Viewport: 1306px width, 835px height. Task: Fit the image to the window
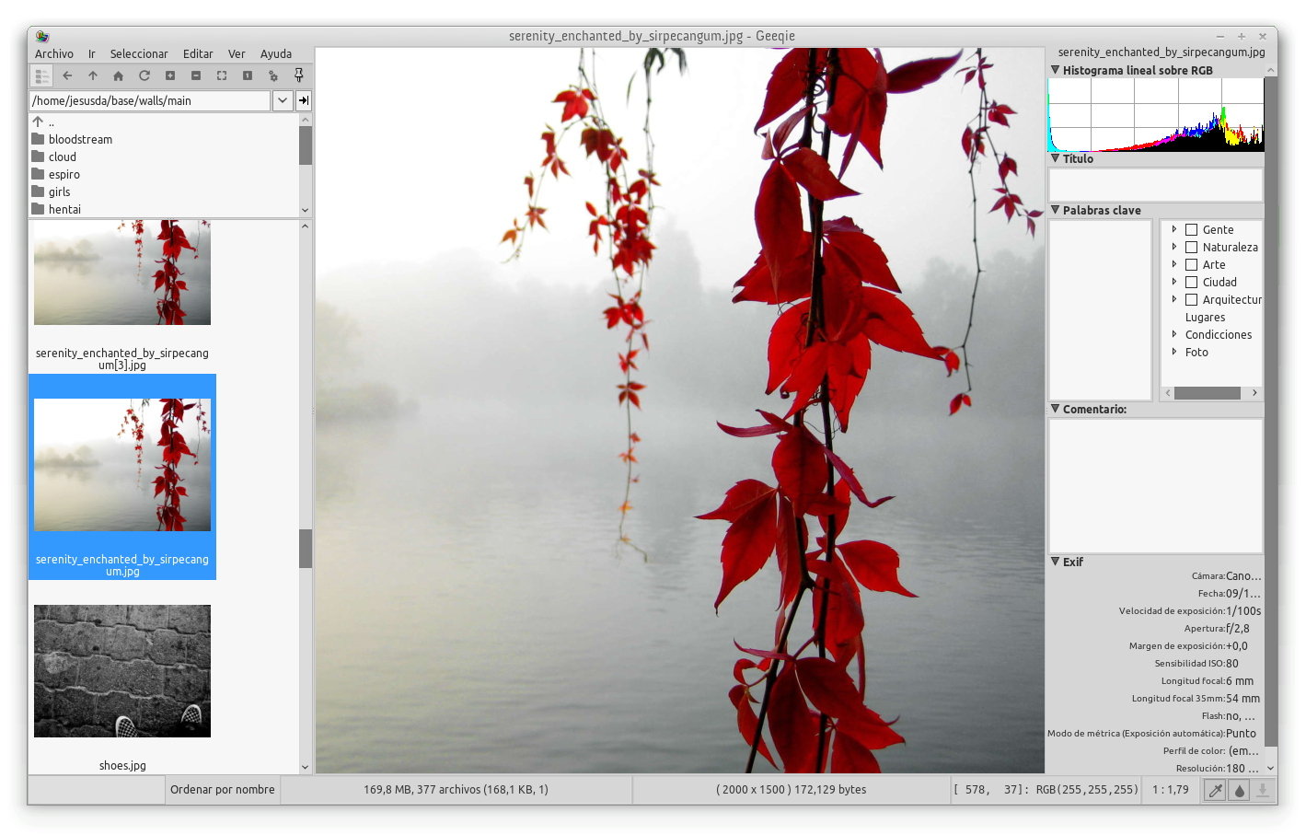[x=222, y=75]
